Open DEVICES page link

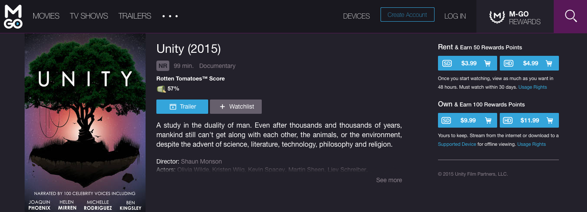point(356,16)
